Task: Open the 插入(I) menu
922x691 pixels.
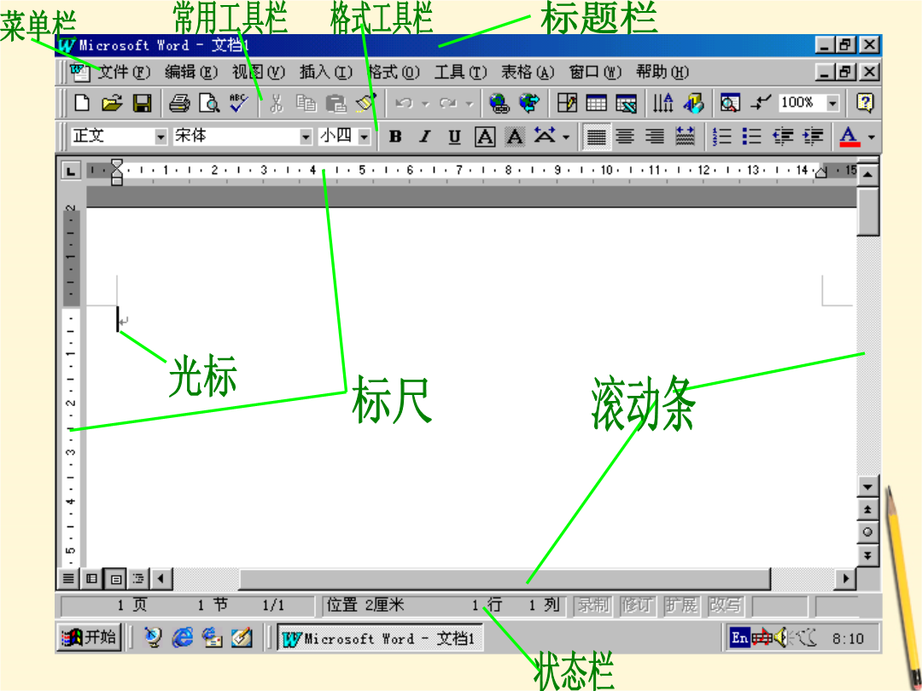Action: pos(326,72)
